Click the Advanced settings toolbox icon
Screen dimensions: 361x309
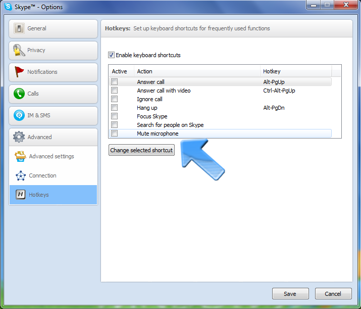(21, 156)
